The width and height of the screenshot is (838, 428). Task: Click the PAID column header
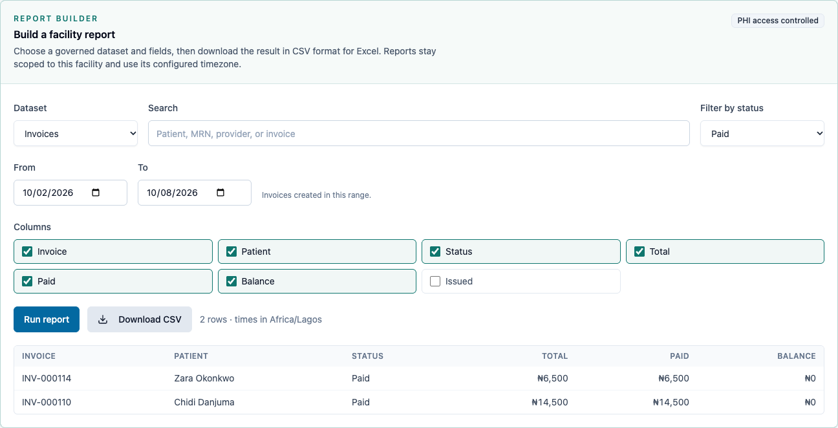pos(680,356)
